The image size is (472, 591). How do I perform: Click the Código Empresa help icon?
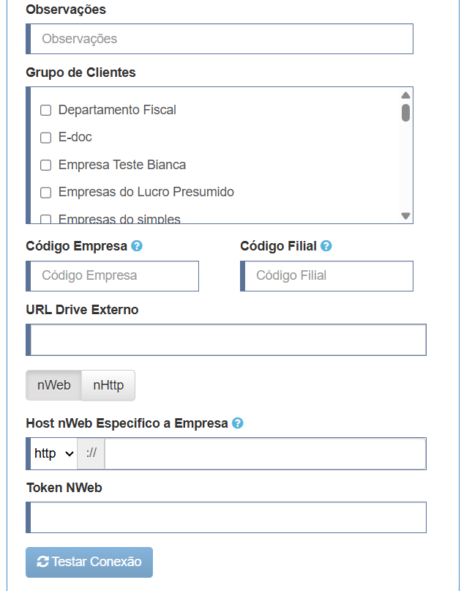(137, 246)
